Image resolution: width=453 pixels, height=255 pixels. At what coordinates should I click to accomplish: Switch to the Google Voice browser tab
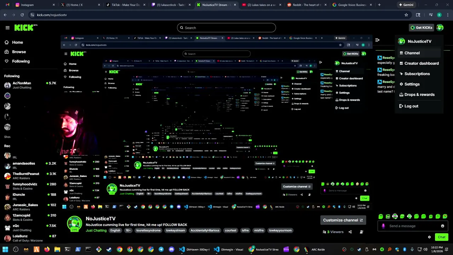pos(352,5)
